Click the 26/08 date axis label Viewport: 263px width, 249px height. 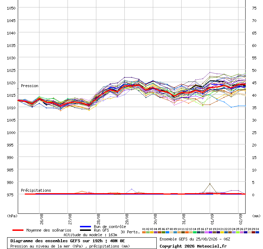42,219
